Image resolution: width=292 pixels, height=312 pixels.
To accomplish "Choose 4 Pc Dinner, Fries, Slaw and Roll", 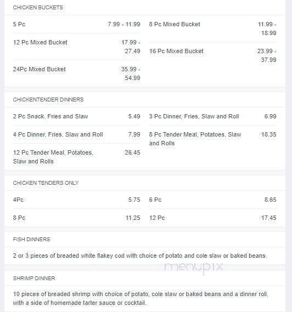I will 77,134.
